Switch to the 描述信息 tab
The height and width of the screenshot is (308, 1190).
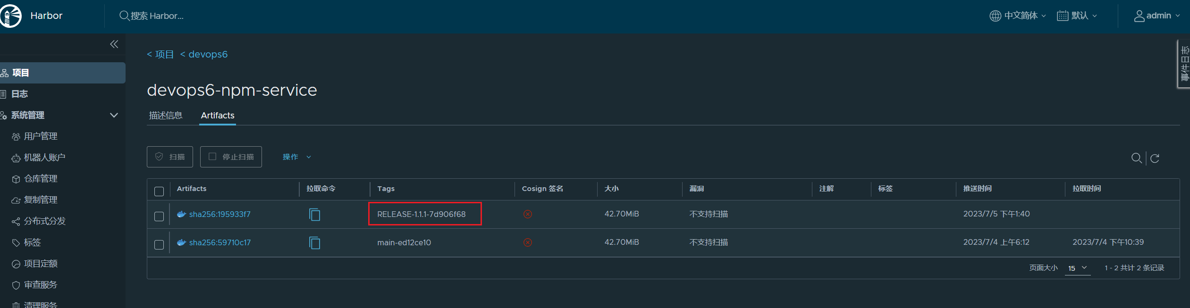point(166,116)
